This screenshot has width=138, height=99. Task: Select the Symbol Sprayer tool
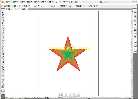point(3,54)
